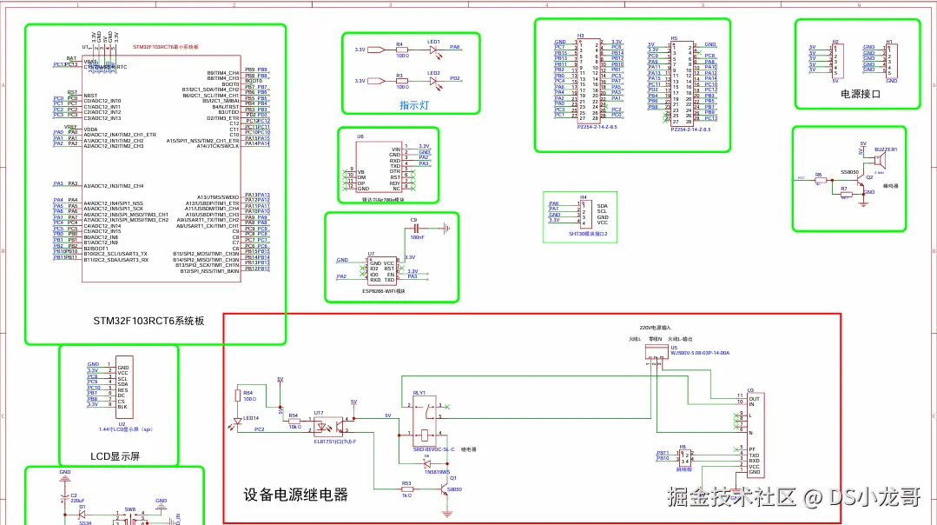This screenshot has height=525, width=937.
Task: Click the H1 GND power header
Action: (x=892, y=59)
